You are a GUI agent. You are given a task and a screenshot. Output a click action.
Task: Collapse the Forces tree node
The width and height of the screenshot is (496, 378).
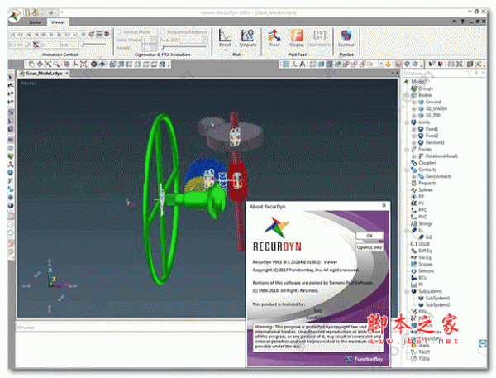coord(407,149)
